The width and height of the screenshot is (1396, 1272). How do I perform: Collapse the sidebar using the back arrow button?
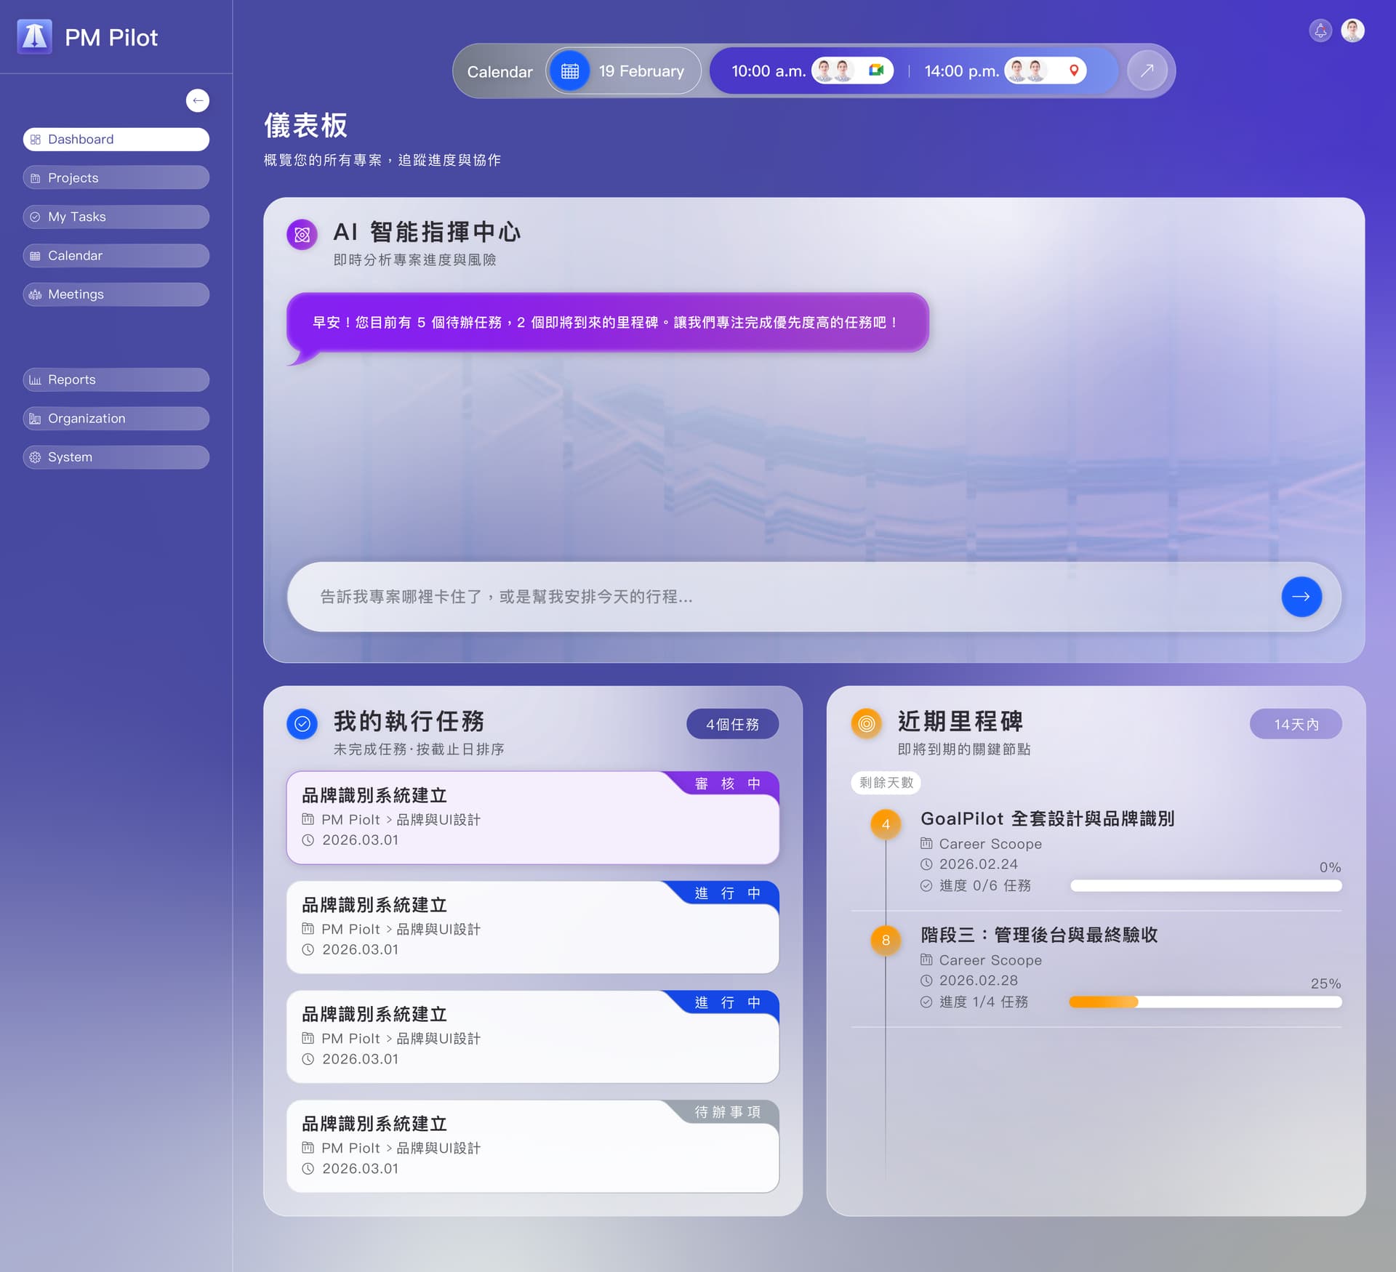point(198,100)
